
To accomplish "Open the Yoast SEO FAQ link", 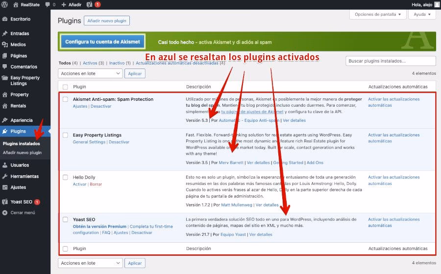I will tap(106, 232).
